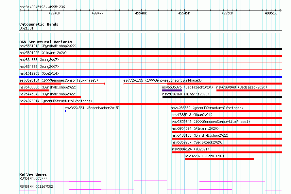This screenshot has width=291, height=194.
Task: Click the red bar under nsv5438360
Action: [x=34, y=90]
